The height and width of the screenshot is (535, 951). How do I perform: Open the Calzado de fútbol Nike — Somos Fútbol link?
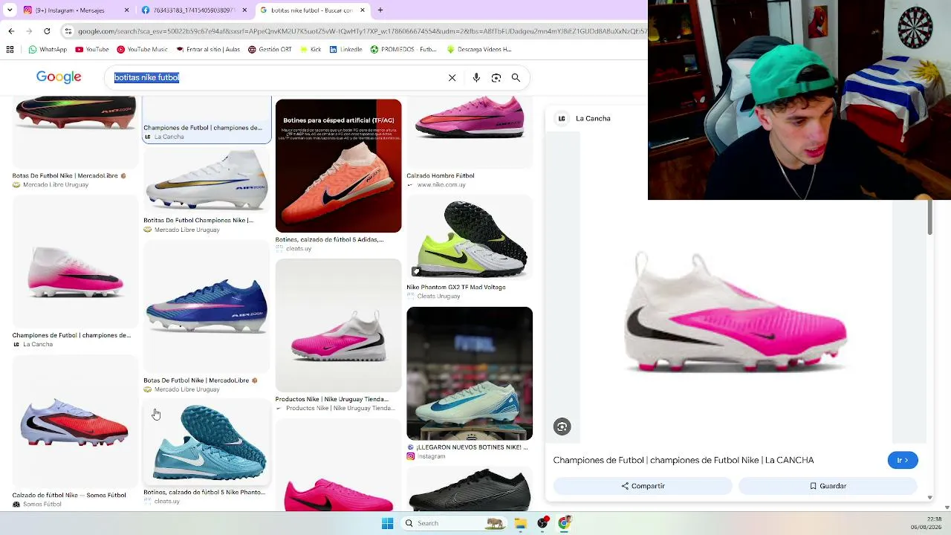coord(69,496)
